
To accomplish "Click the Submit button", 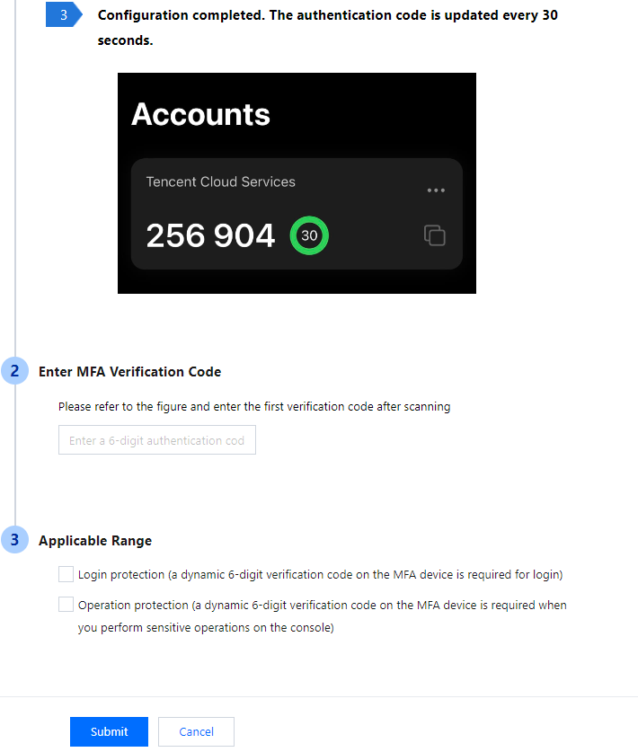I will point(109,731).
